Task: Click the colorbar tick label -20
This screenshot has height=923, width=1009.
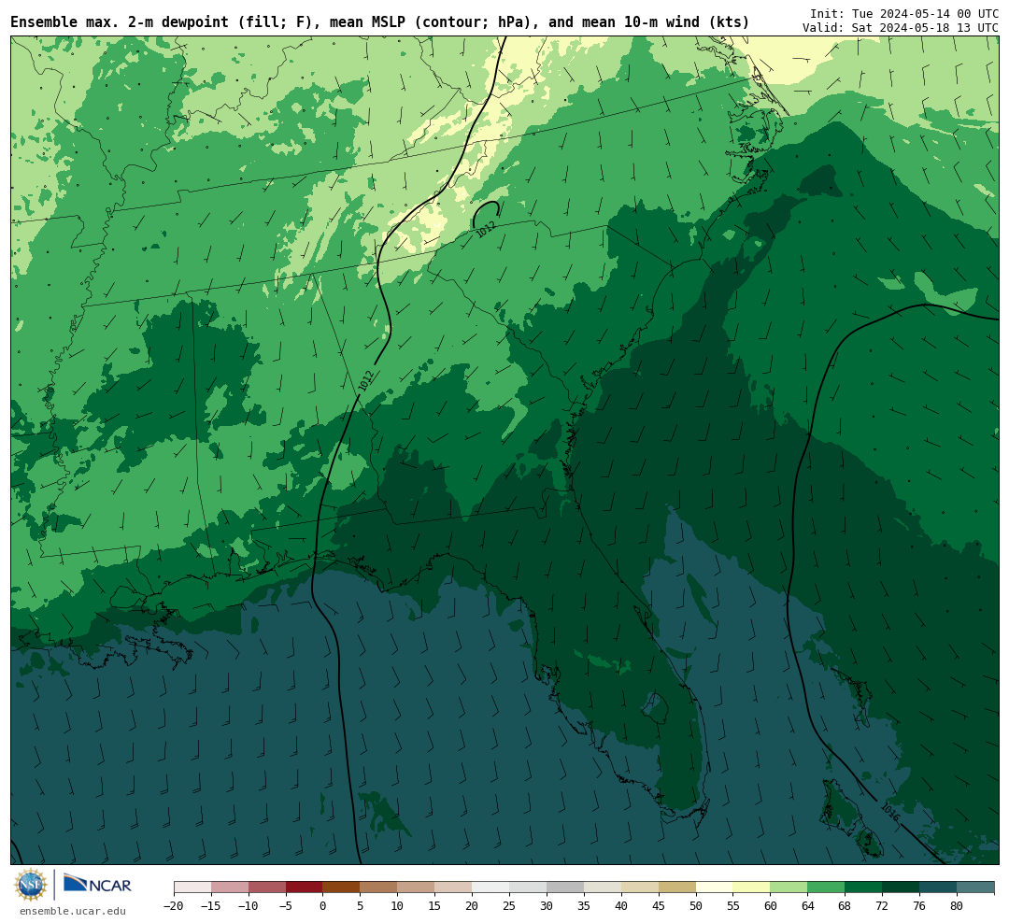Action: tap(174, 905)
